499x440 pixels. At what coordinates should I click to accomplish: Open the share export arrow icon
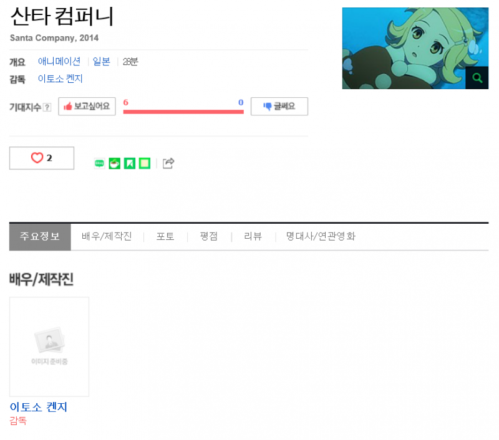[x=168, y=163]
